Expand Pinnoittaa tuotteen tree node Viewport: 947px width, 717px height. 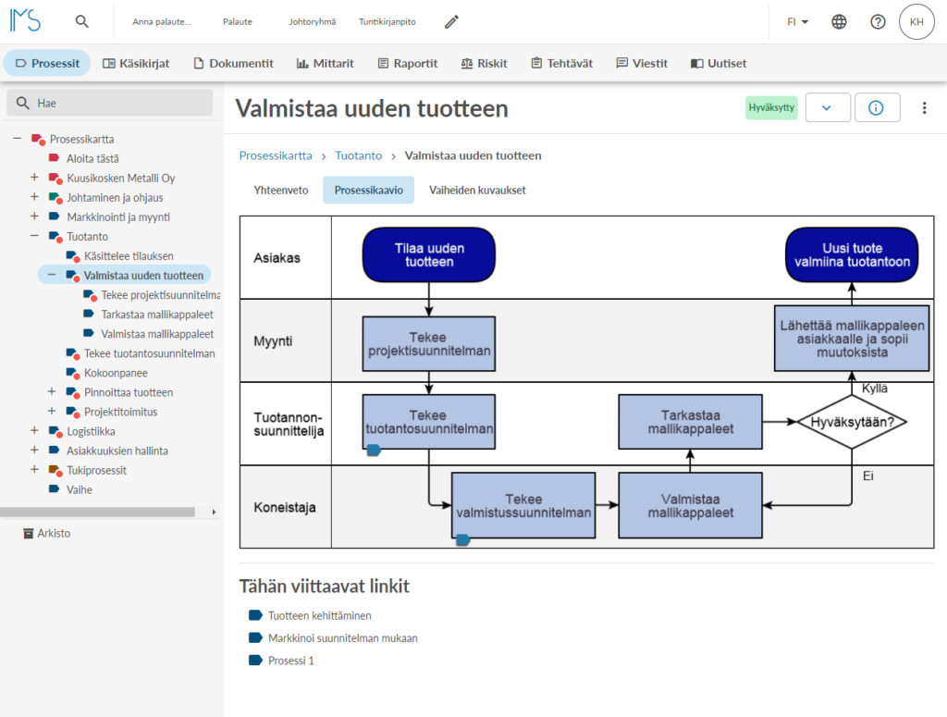[52, 391]
